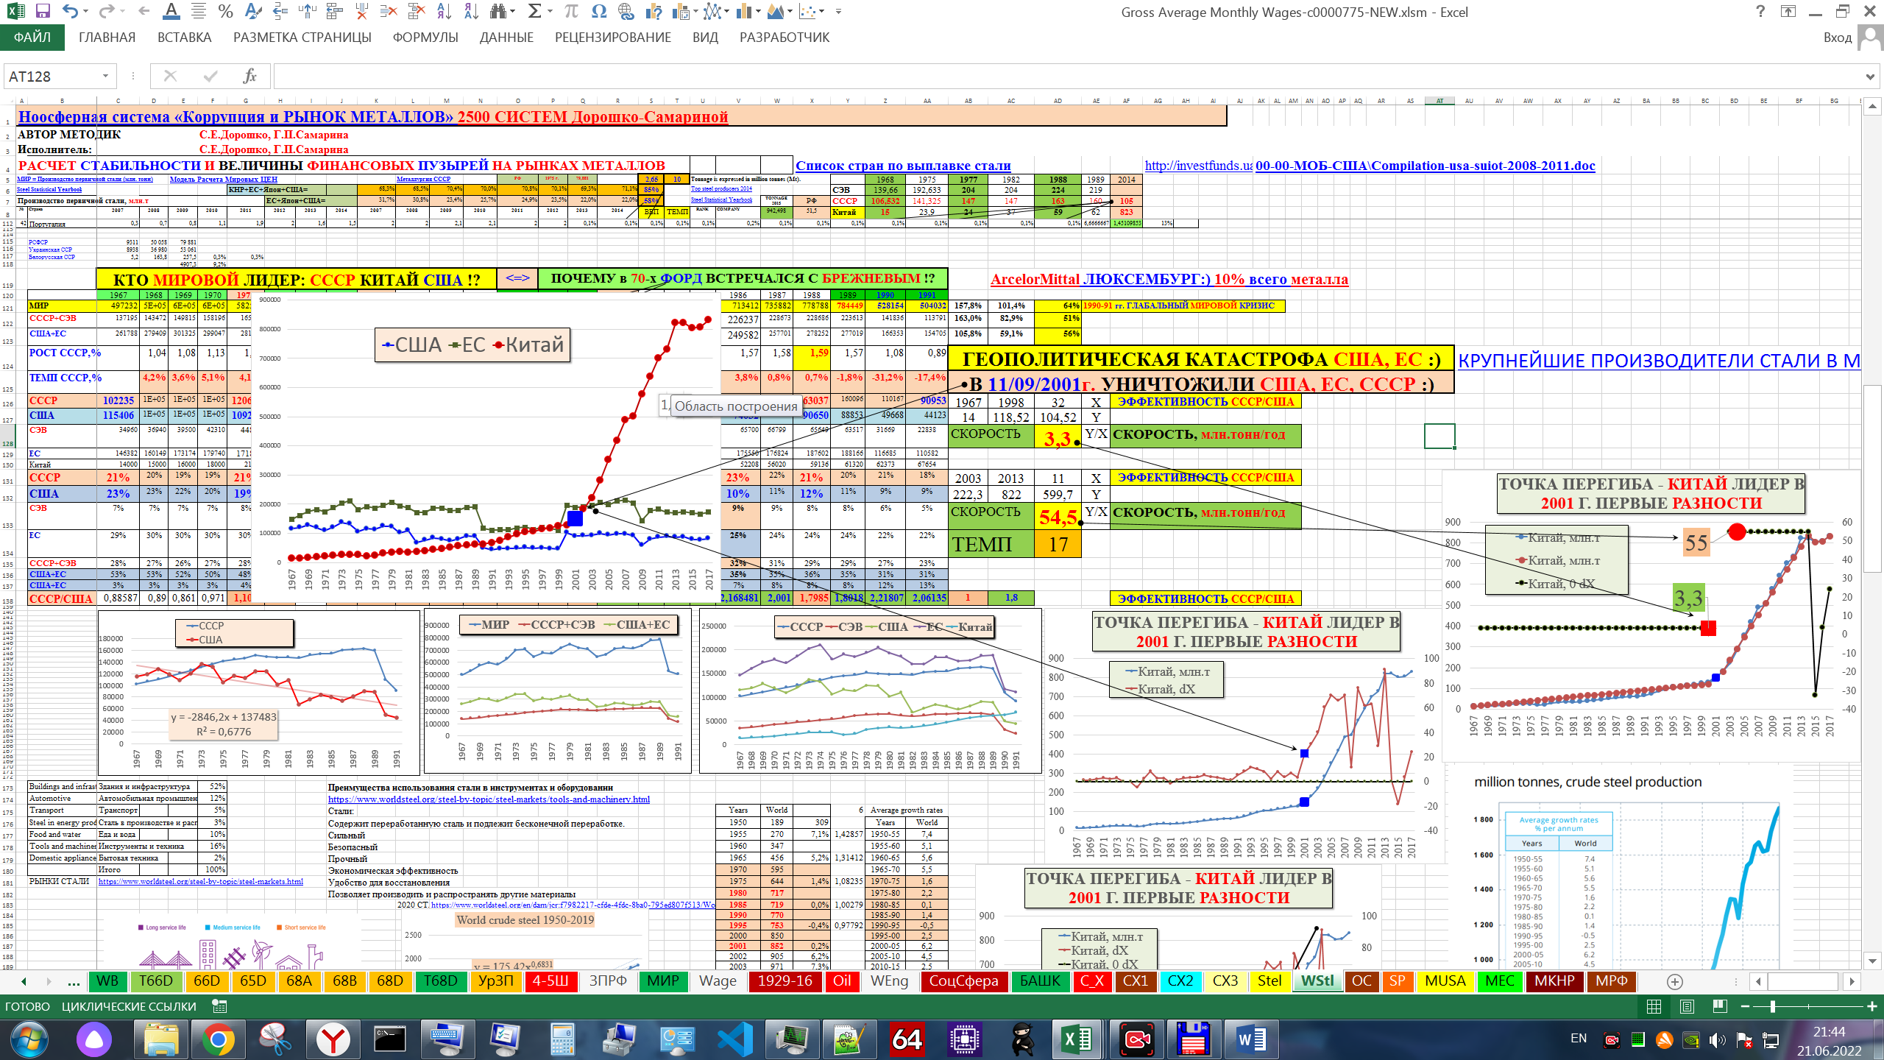Select Normal grid view in status bar

pos(1654,1006)
